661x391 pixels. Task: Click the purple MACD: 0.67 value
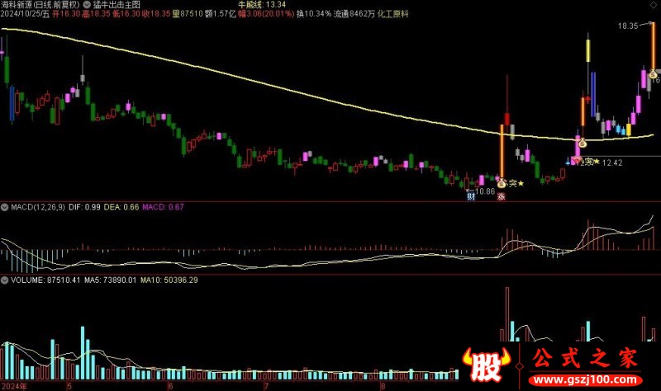pos(163,207)
